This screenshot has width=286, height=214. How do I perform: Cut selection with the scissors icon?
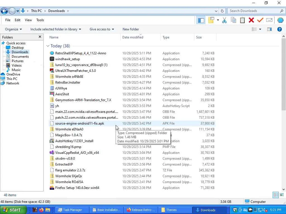(x=224, y=20)
